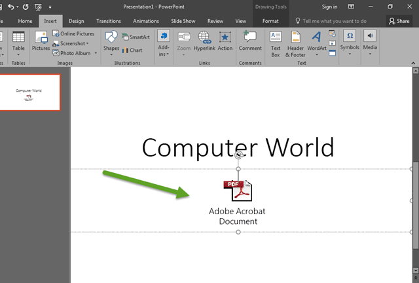Create a new Photo Album

tap(71, 53)
